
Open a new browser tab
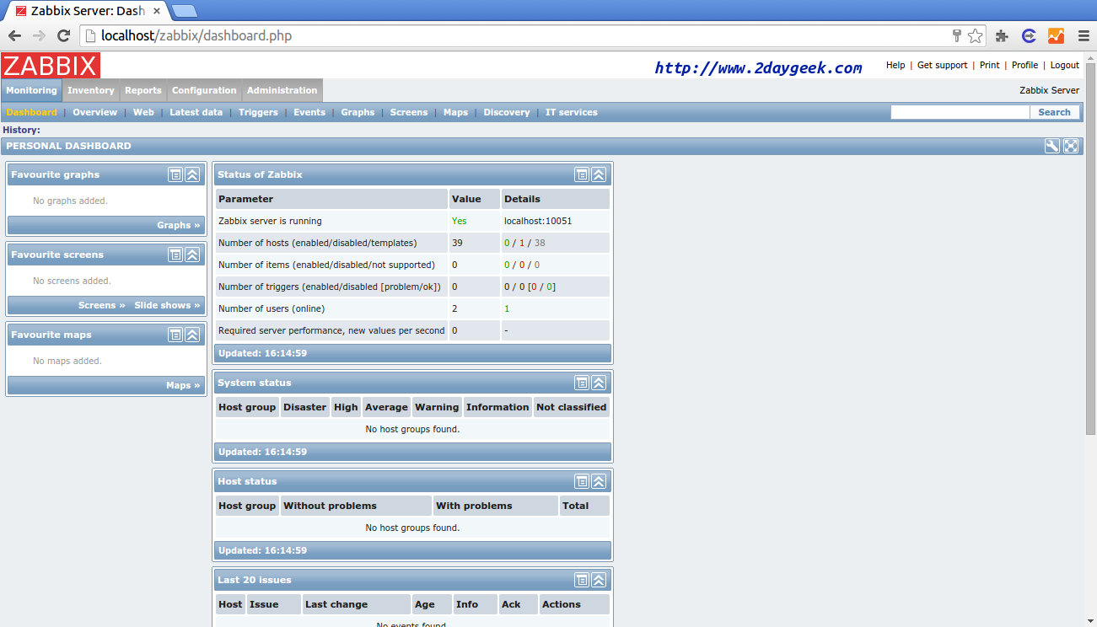coord(185,11)
